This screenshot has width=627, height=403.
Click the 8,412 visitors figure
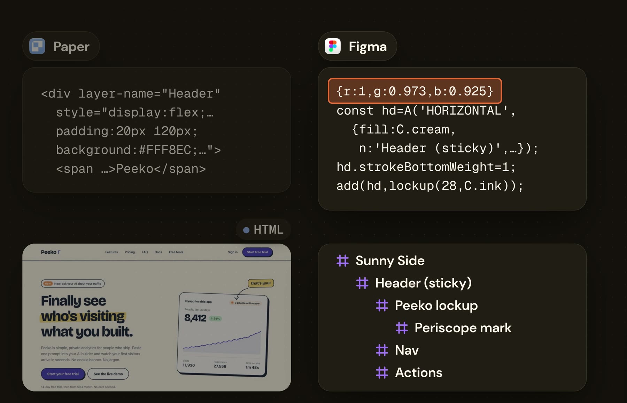point(195,318)
